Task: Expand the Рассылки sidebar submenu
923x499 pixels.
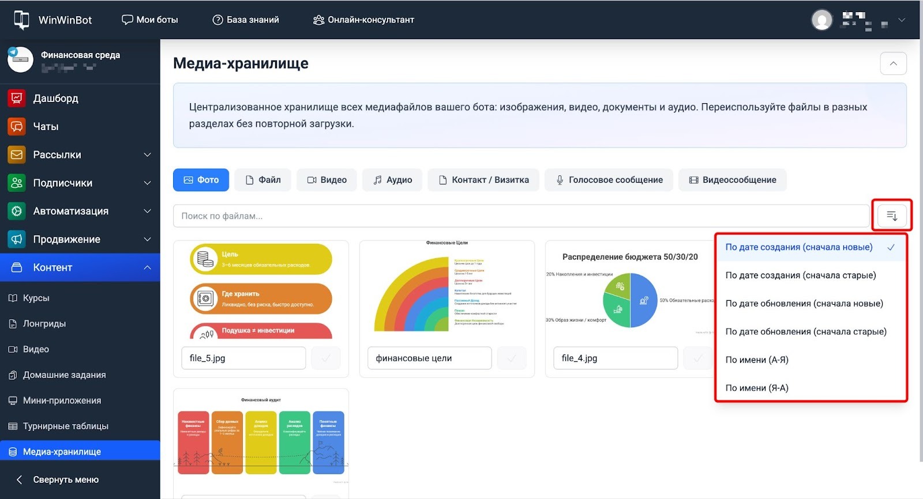Action: (147, 155)
